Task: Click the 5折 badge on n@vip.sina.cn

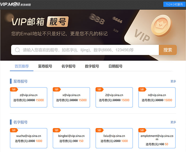Action: 142,90
